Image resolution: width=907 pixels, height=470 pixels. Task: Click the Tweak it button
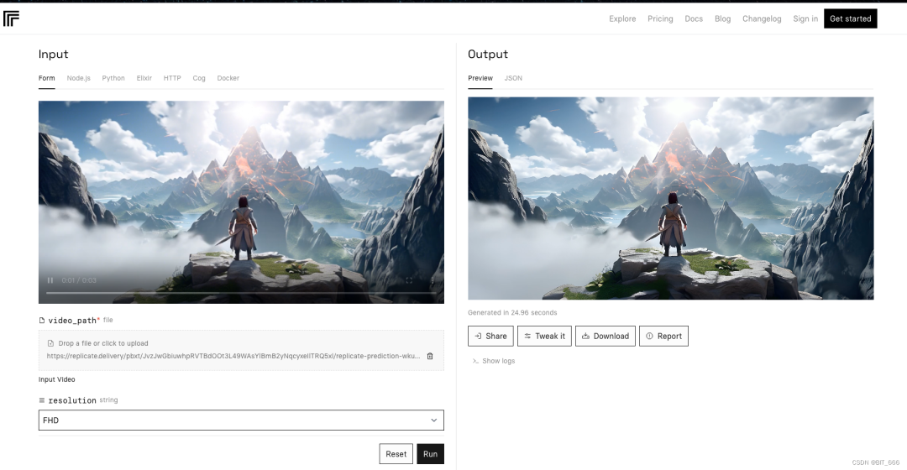pyautogui.click(x=544, y=336)
